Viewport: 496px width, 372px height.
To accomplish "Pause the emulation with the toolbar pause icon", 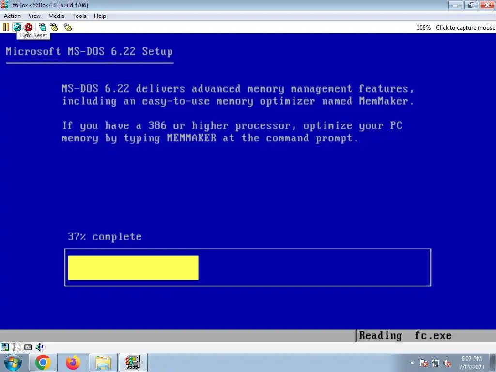I will click(6, 27).
